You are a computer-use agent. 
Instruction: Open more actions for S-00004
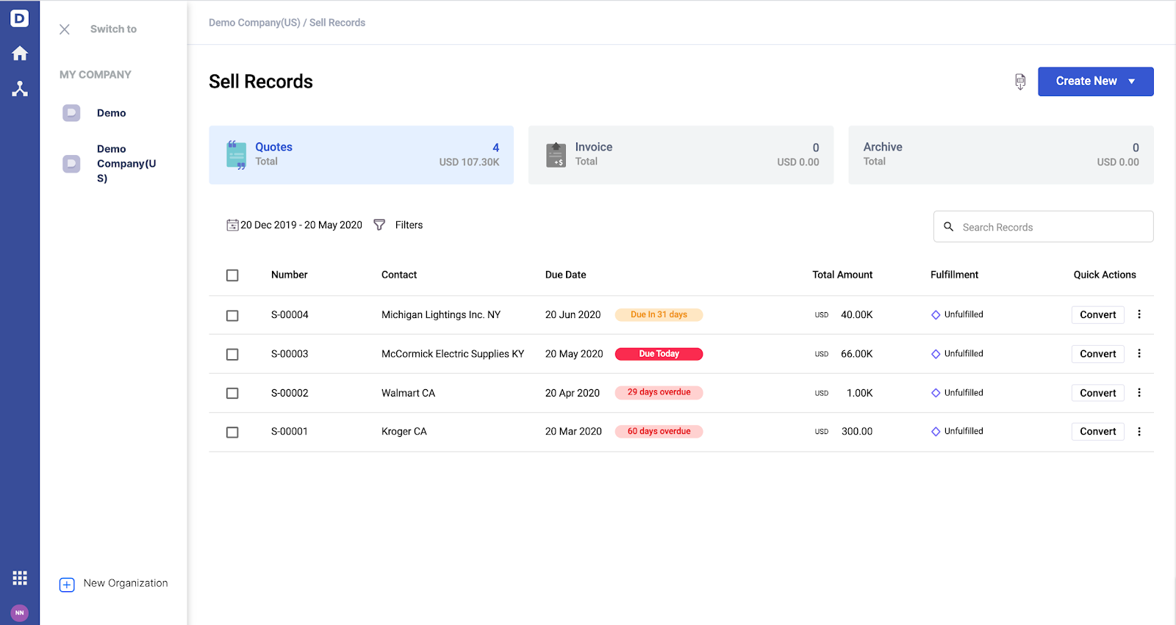coord(1139,314)
